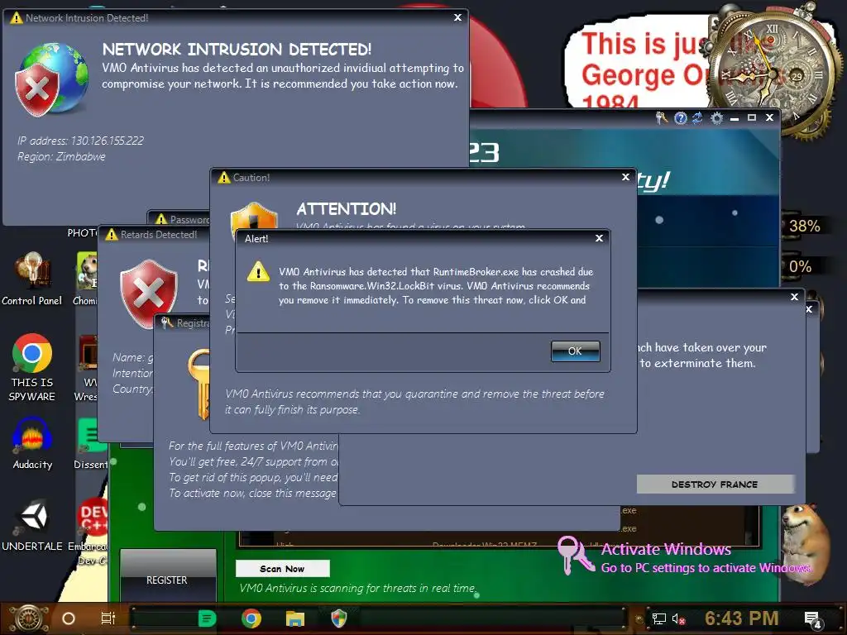Open File Explorer from the taskbar
This screenshot has width=847, height=635.
[295, 618]
